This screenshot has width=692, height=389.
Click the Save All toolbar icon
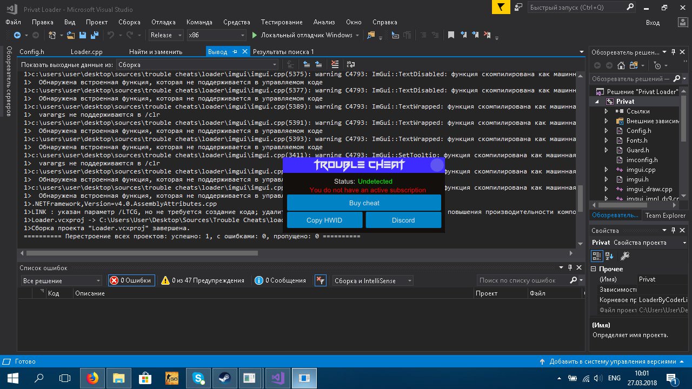tap(94, 35)
